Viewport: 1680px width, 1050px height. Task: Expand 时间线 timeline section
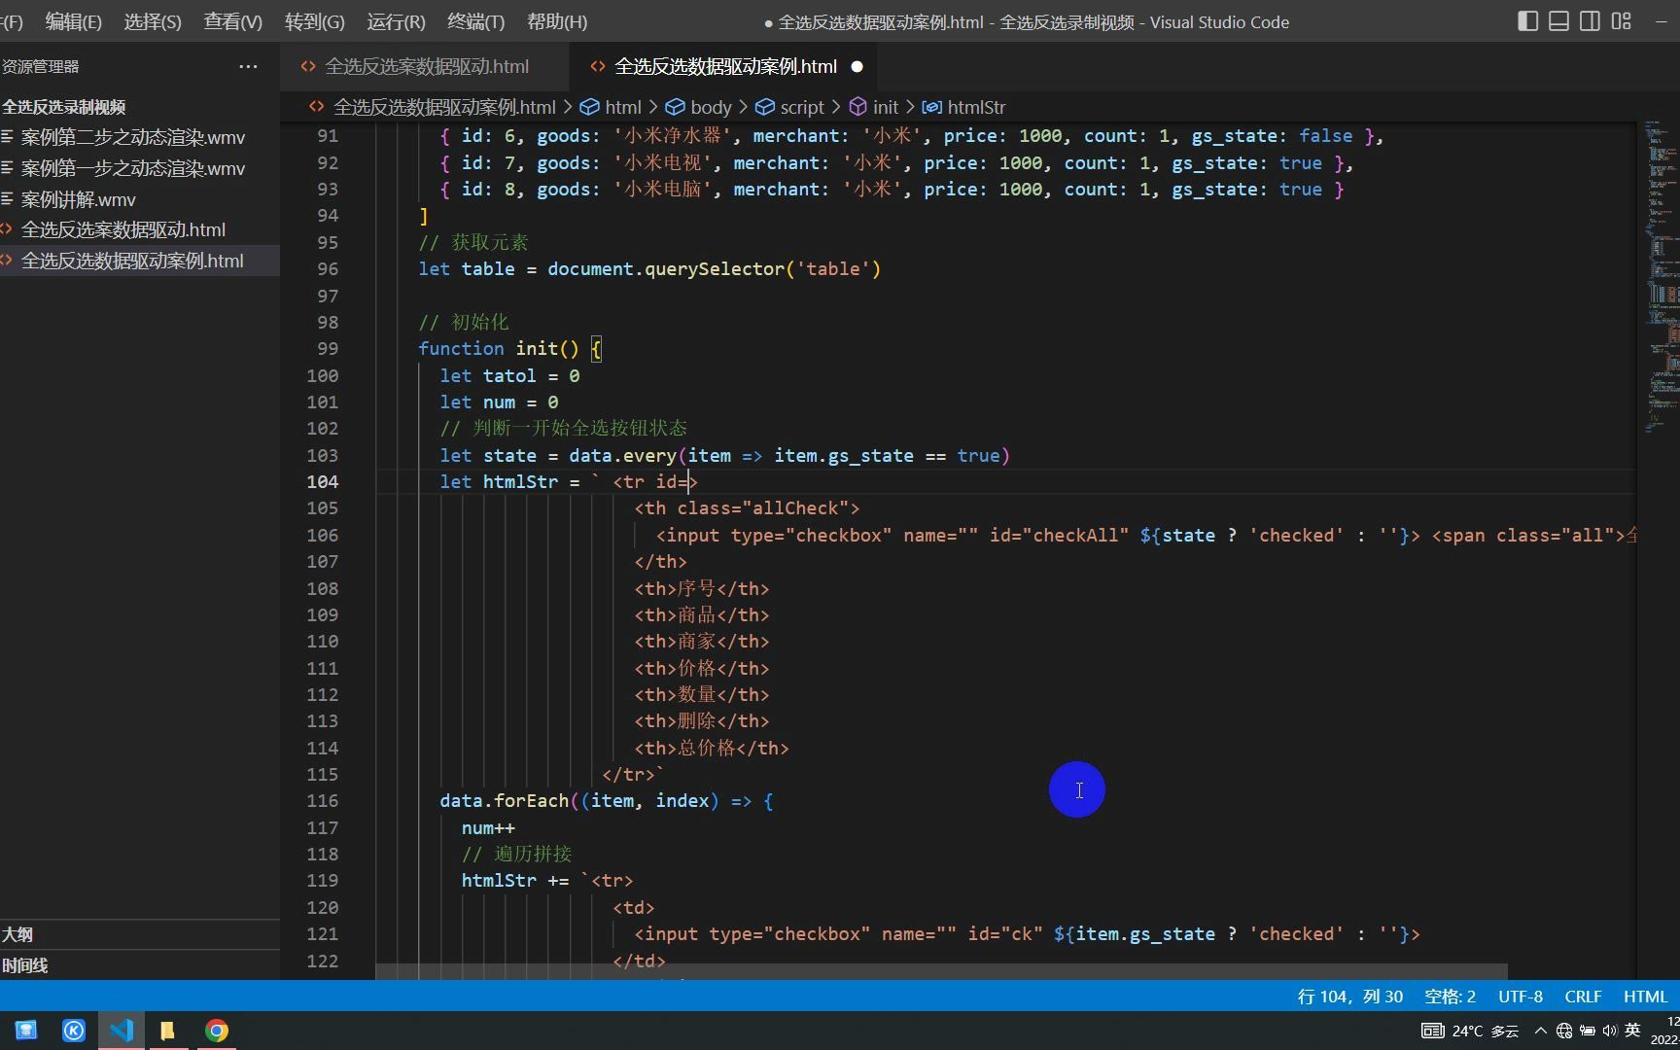(x=140, y=965)
